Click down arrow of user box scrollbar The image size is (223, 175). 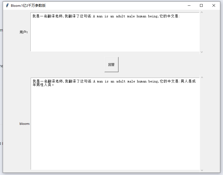[202, 52]
